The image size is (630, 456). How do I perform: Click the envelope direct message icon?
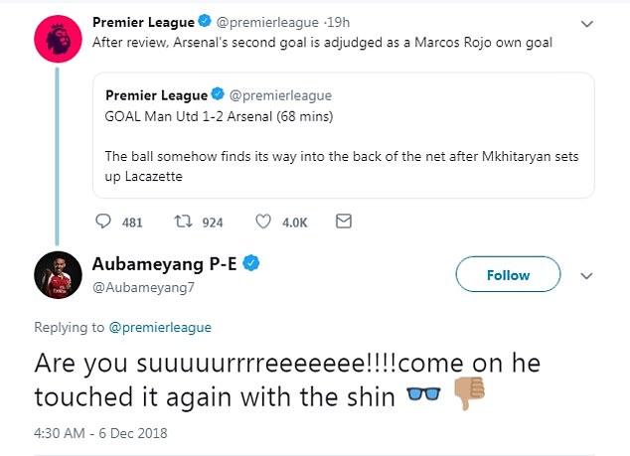344,222
